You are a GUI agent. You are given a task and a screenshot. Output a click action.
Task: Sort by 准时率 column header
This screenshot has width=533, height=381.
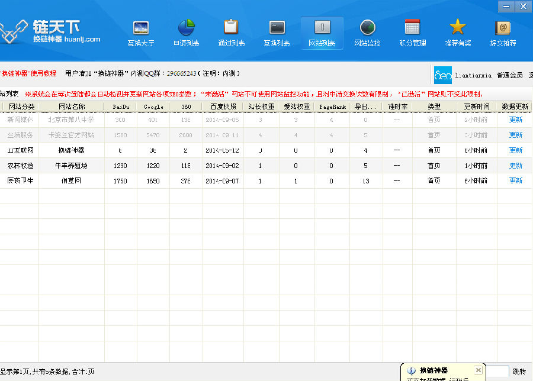point(397,106)
